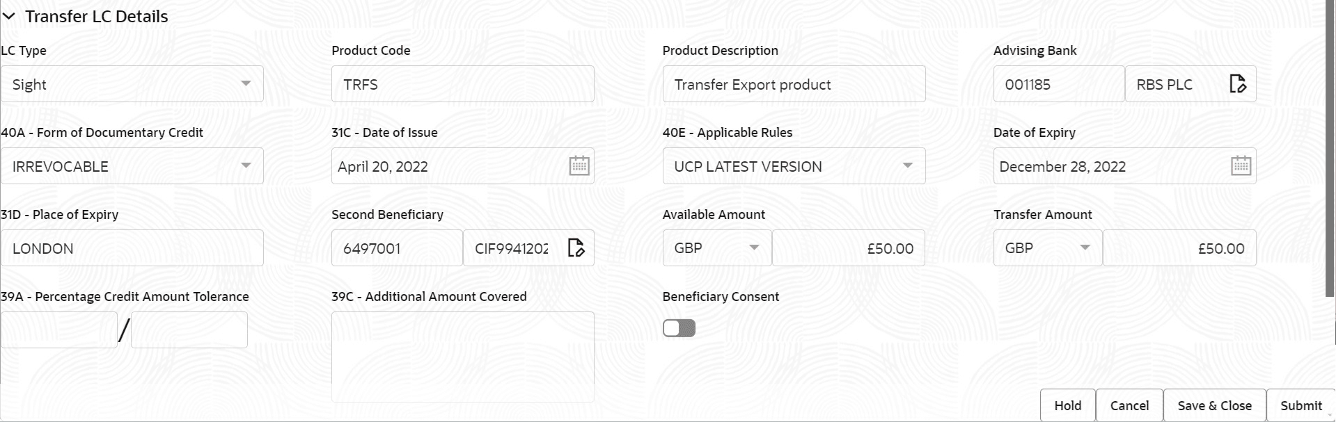Open the LC Type dropdown
The image size is (1336, 422).
tap(245, 83)
